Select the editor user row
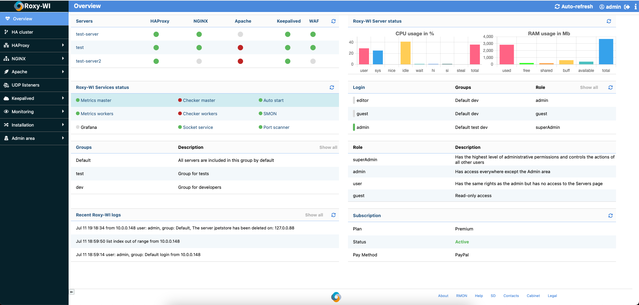Image resolution: width=639 pixels, height=305 pixels. (x=482, y=100)
